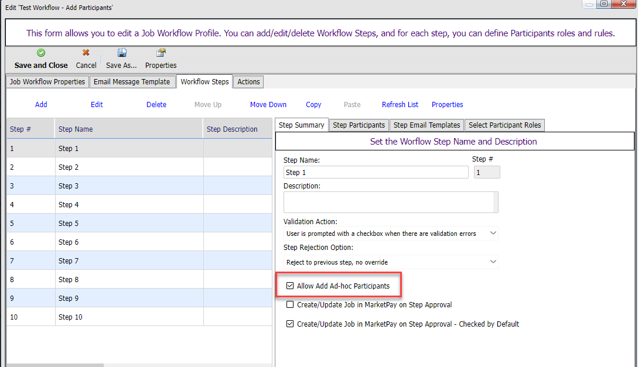Select the Step 5 row in list
This screenshot has width=638, height=367.
69,224
